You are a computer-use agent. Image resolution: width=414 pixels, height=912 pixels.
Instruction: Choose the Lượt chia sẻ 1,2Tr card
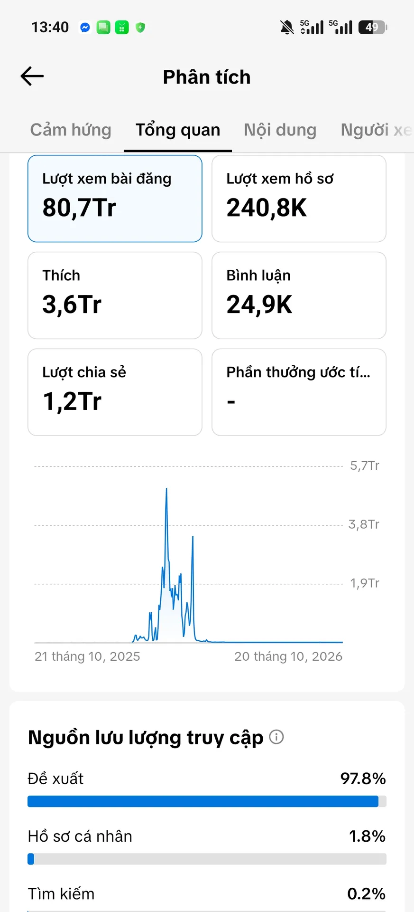click(115, 392)
